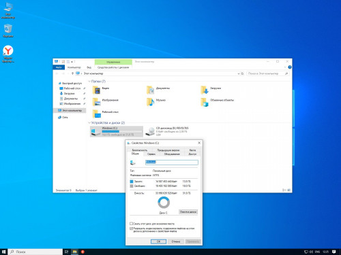Click the taskbar clock
Viewport: 341px width, 255px height.
[325, 252]
